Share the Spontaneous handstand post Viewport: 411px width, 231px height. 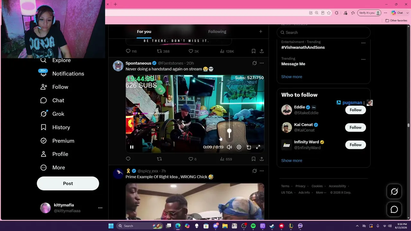(262, 159)
